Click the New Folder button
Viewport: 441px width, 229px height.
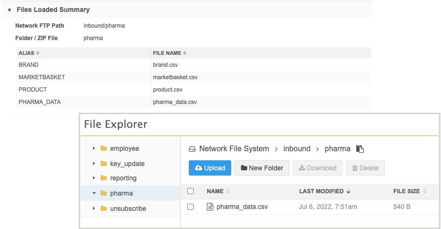tap(262, 168)
